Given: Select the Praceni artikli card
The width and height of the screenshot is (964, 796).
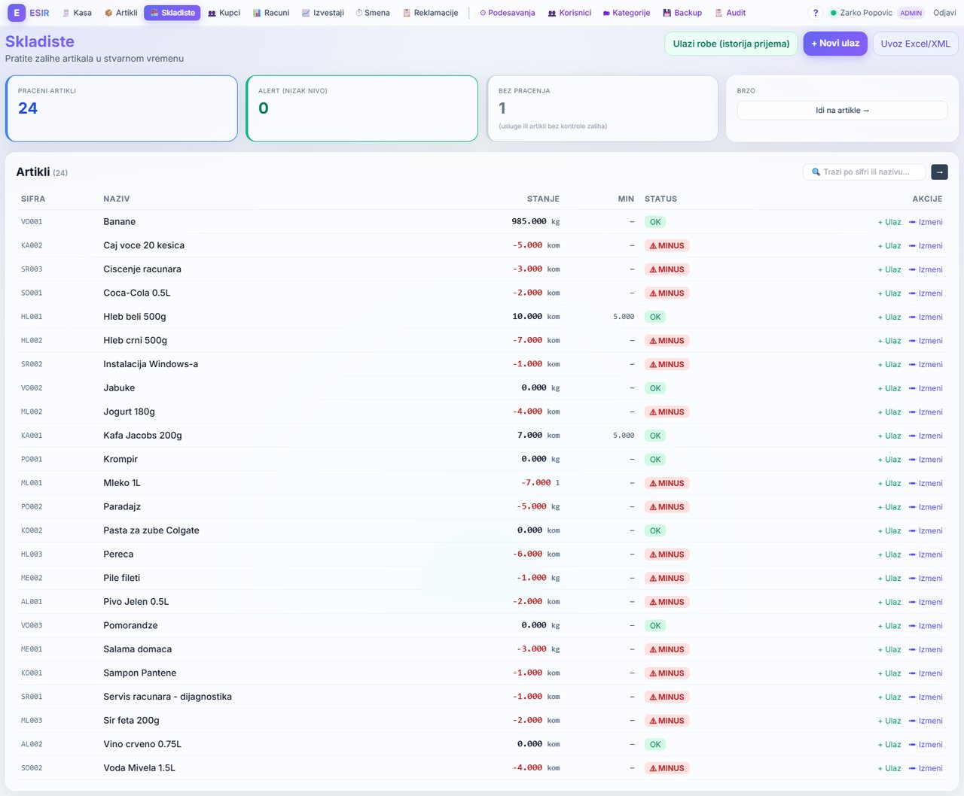Looking at the screenshot, I should (121, 108).
